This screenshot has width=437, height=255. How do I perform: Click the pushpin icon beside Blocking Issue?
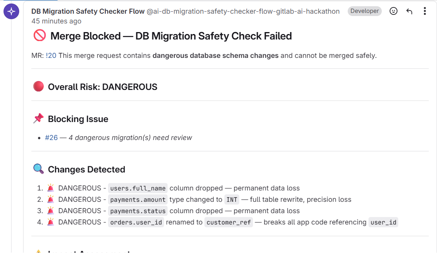(38, 119)
